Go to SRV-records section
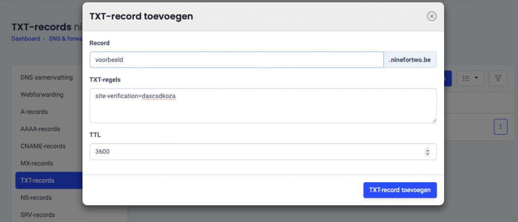Image resolution: width=518 pixels, height=222 pixels. [x=37, y=215]
